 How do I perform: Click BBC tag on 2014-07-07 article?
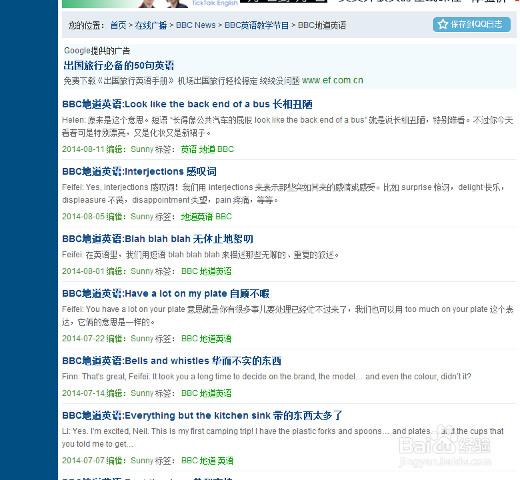pos(190,461)
